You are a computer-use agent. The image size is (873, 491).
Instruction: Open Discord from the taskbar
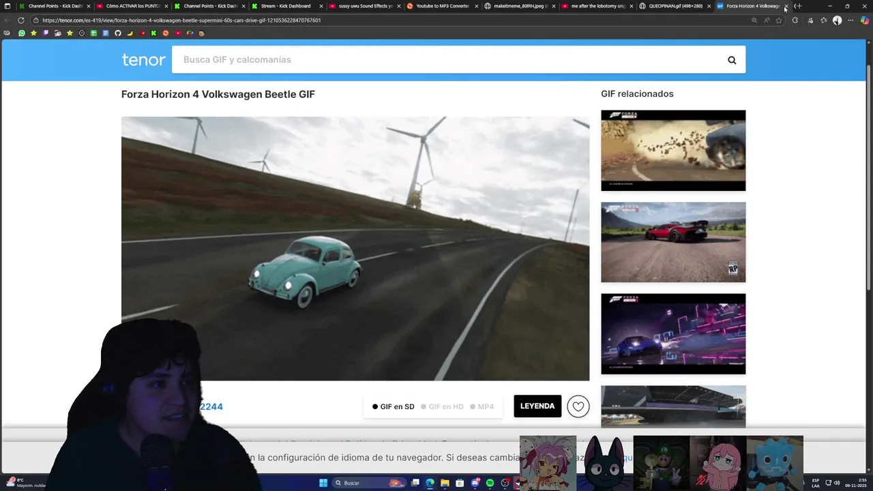pos(475,483)
